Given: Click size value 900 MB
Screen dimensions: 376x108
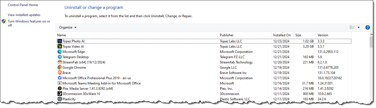Looking at the screenshot, I should (308, 94).
